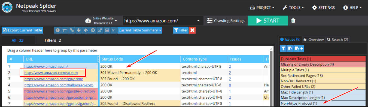Select the Max Title Length (1) issue

coord(323,92)
